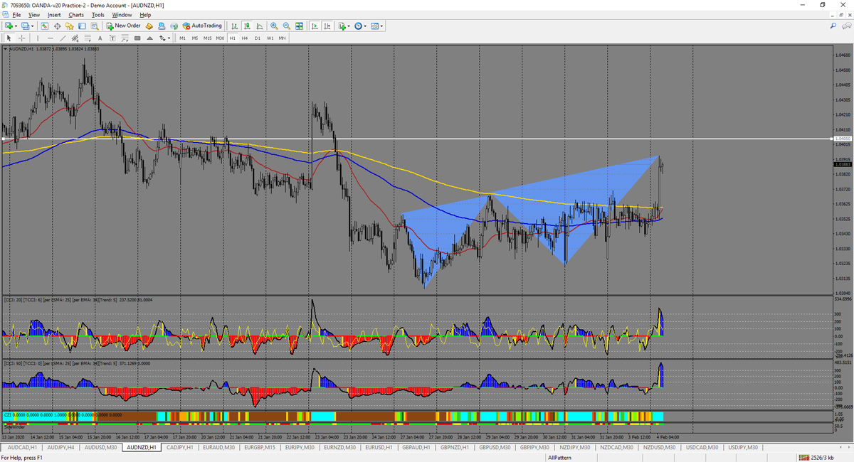Show the Market Watch window
Viewport: 854px width, 462px height.
tap(45, 26)
